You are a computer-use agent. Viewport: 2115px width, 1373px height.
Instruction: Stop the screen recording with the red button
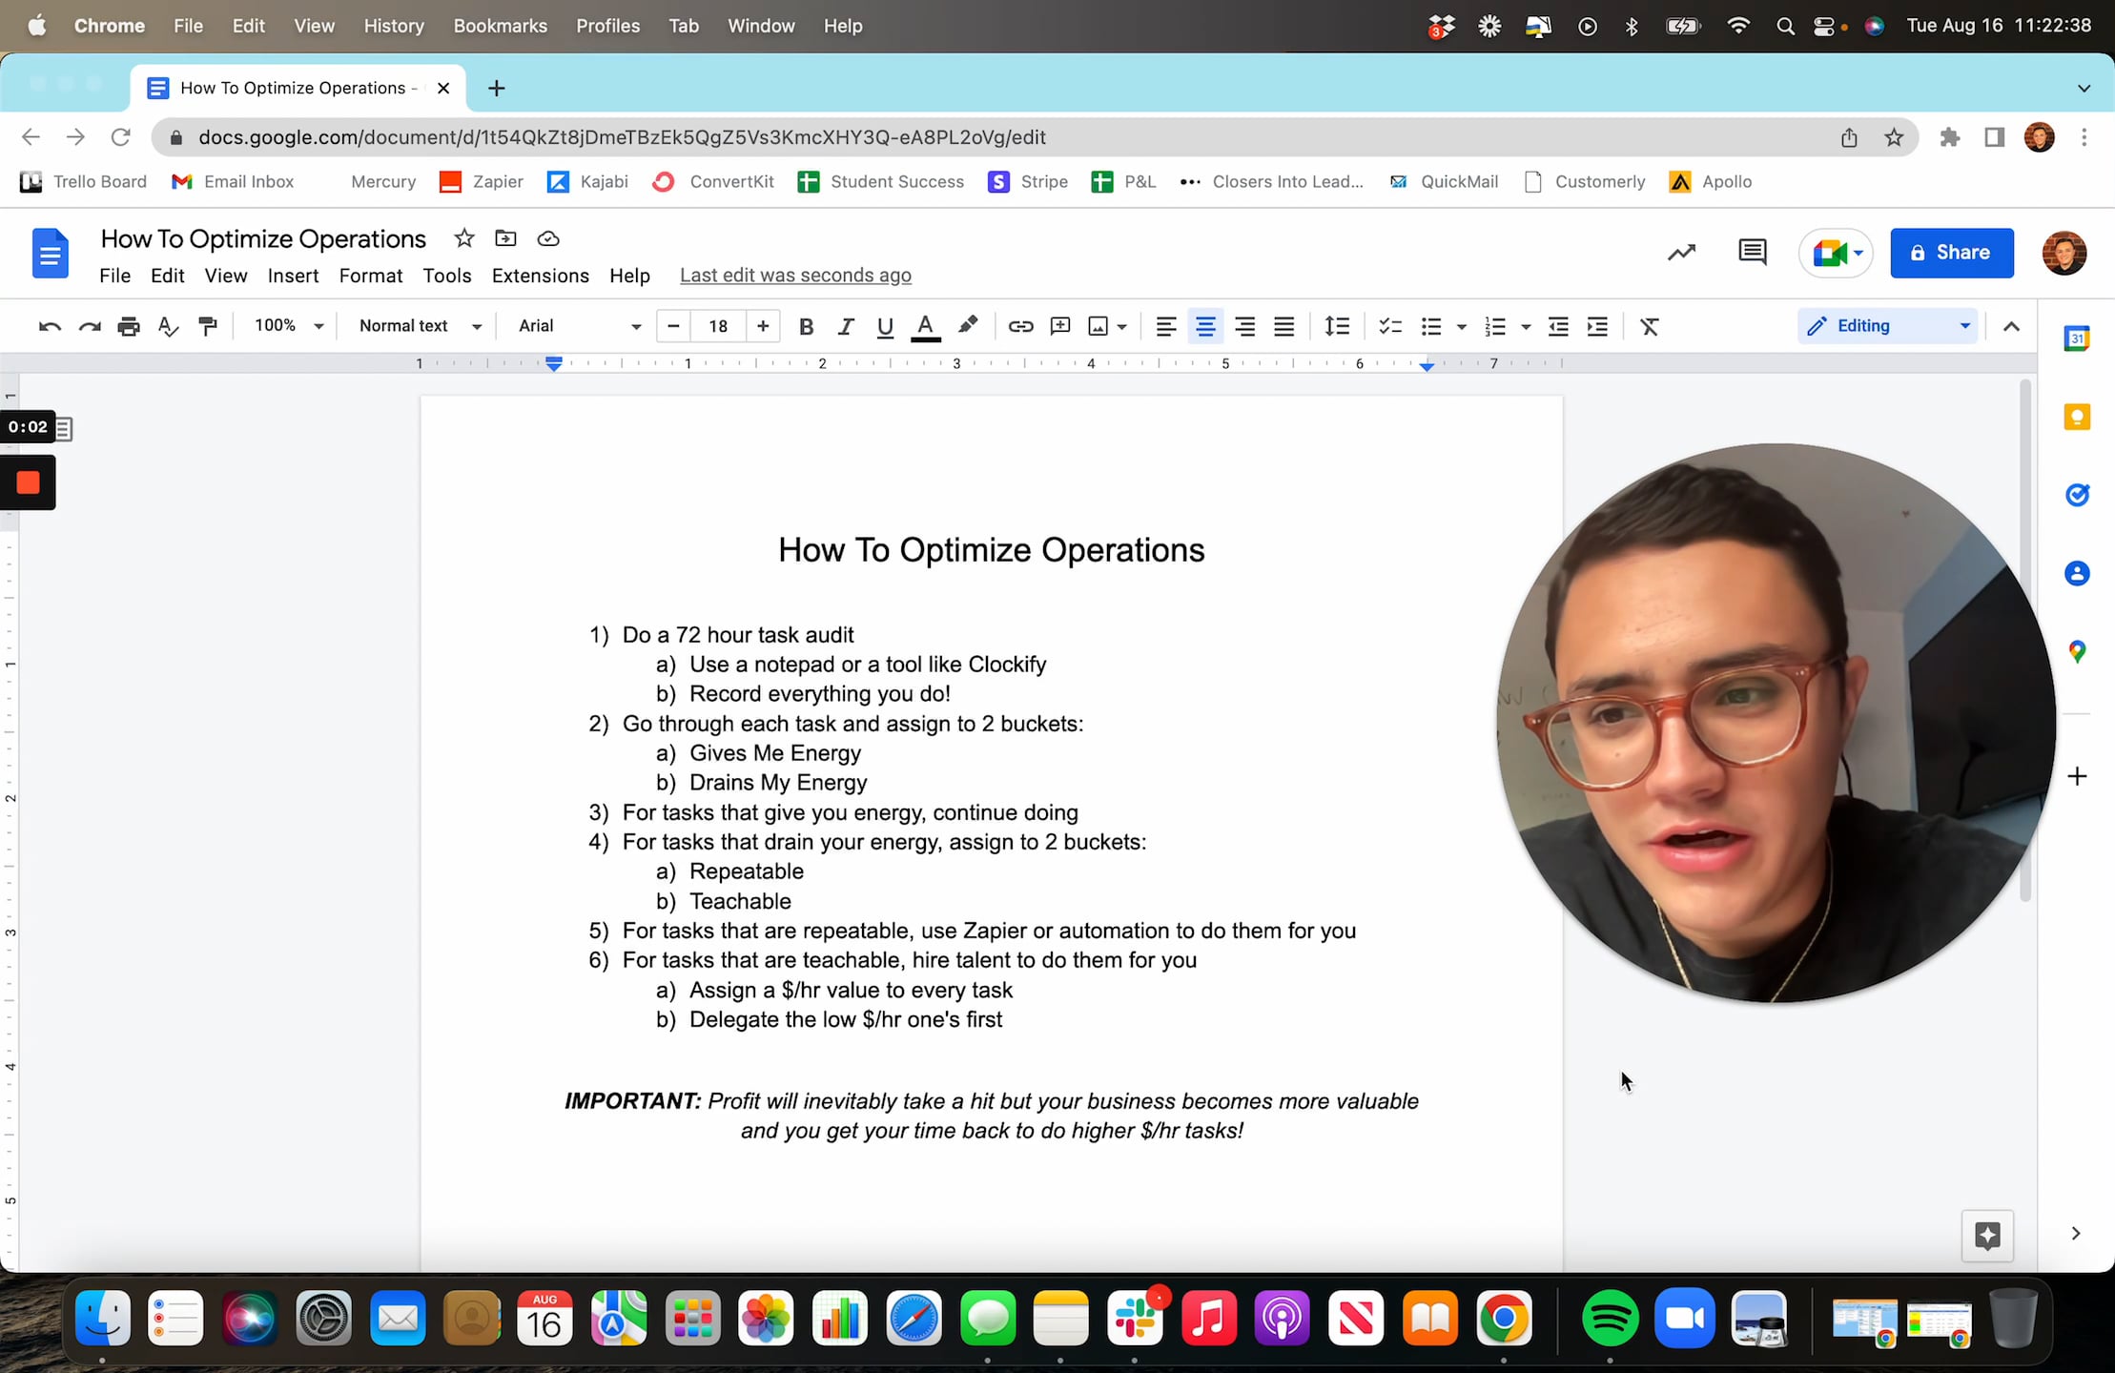28,482
